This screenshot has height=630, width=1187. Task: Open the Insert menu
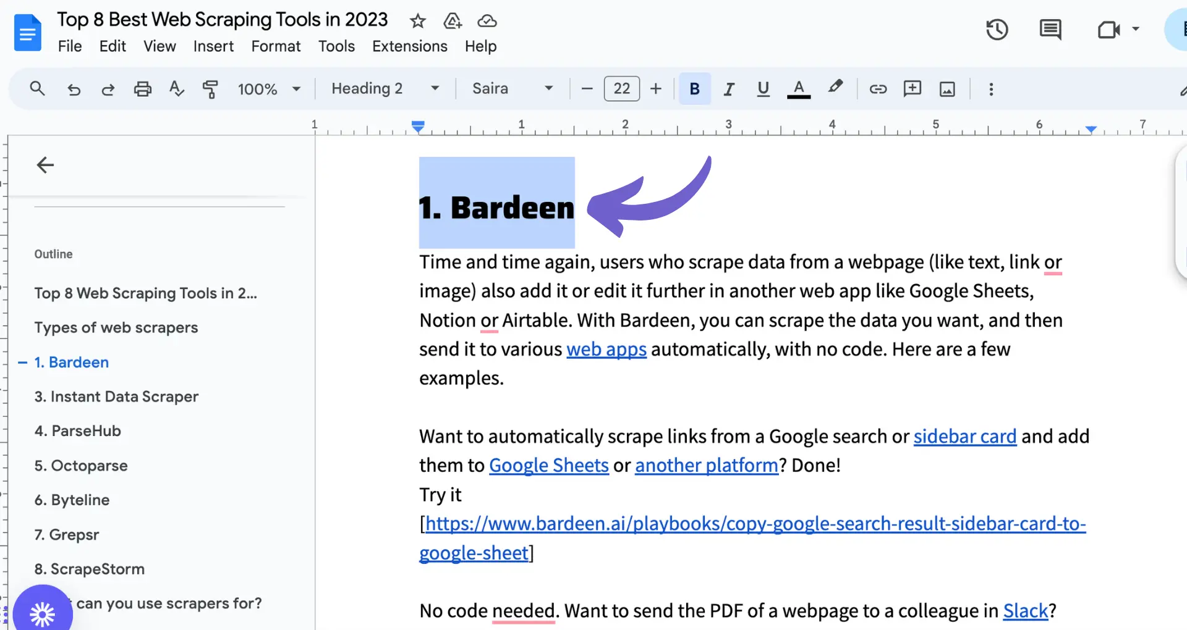[x=213, y=46]
